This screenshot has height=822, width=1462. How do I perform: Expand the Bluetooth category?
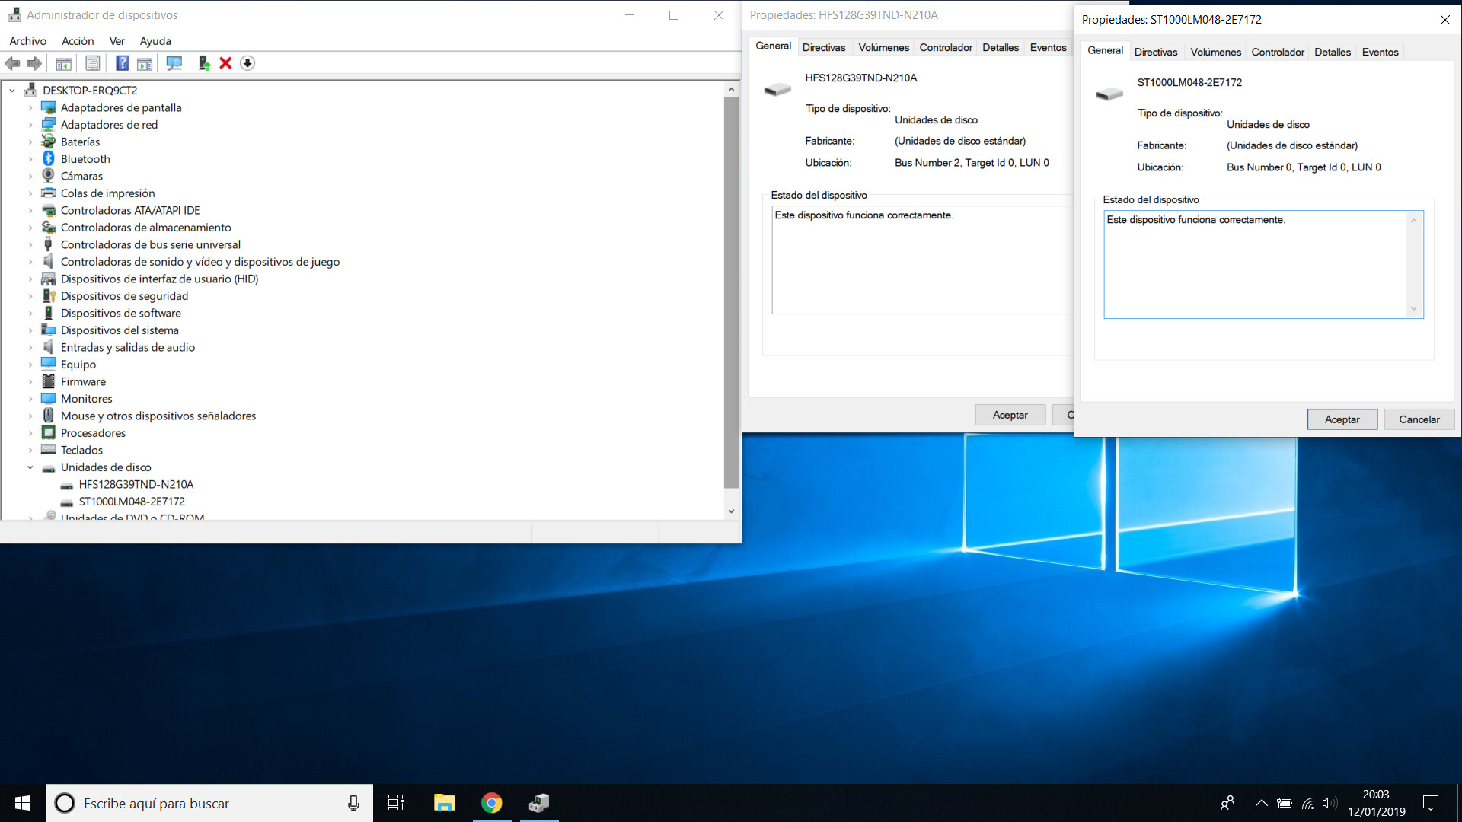[30, 159]
